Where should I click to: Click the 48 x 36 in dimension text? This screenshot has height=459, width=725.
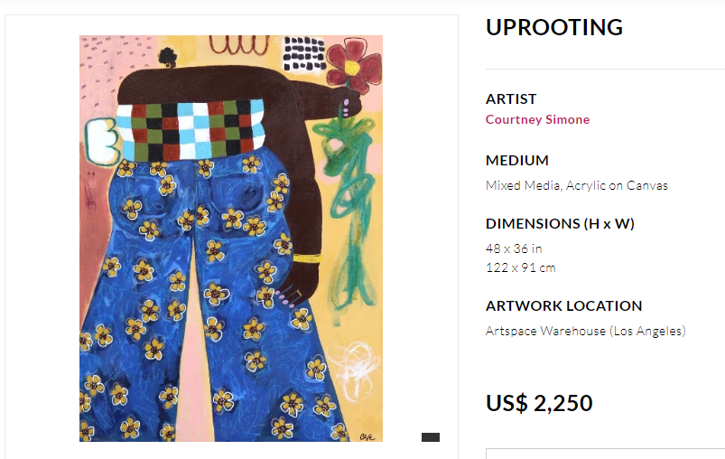coord(514,249)
